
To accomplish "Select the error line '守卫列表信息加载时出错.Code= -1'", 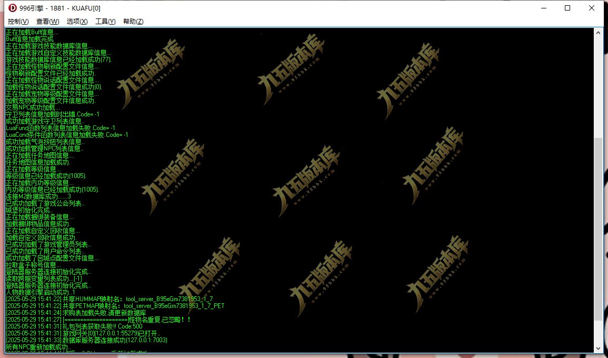I will point(52,114).
